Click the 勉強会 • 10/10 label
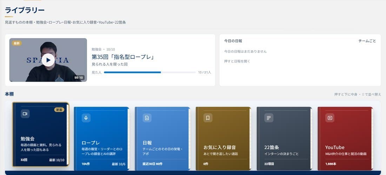The height and width of the screenshot is (175, 386). tap(103, 49)
